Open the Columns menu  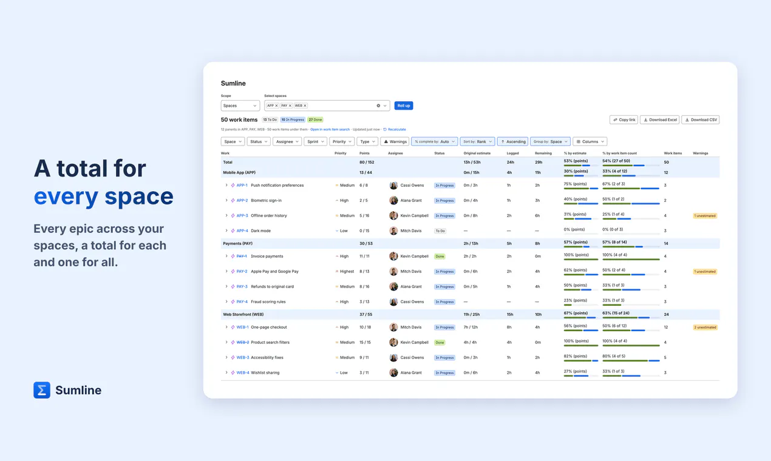(x=589, y=141)
